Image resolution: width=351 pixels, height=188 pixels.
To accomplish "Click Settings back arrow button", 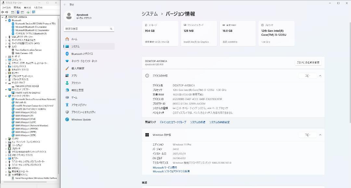I will pos(65,5).
